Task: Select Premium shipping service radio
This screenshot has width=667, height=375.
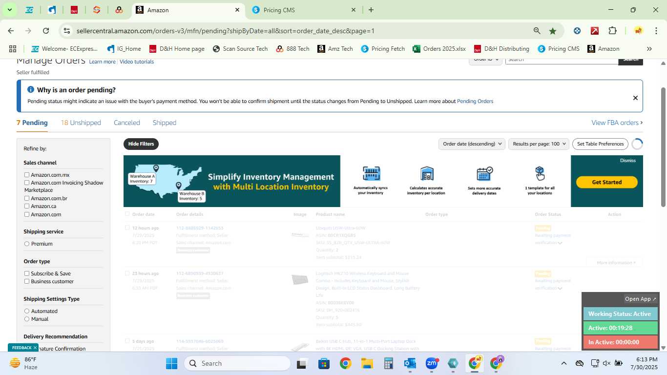Action: click(x=27, y=244)
